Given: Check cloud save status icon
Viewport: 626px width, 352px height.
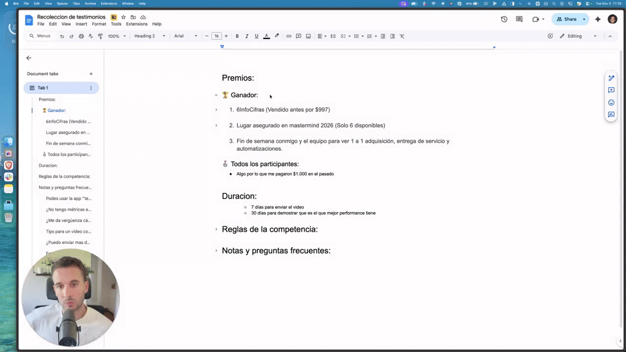Looking at the screenshot, I should click(x=143, y=17).
